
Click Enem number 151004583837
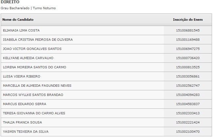pos(188,104)
